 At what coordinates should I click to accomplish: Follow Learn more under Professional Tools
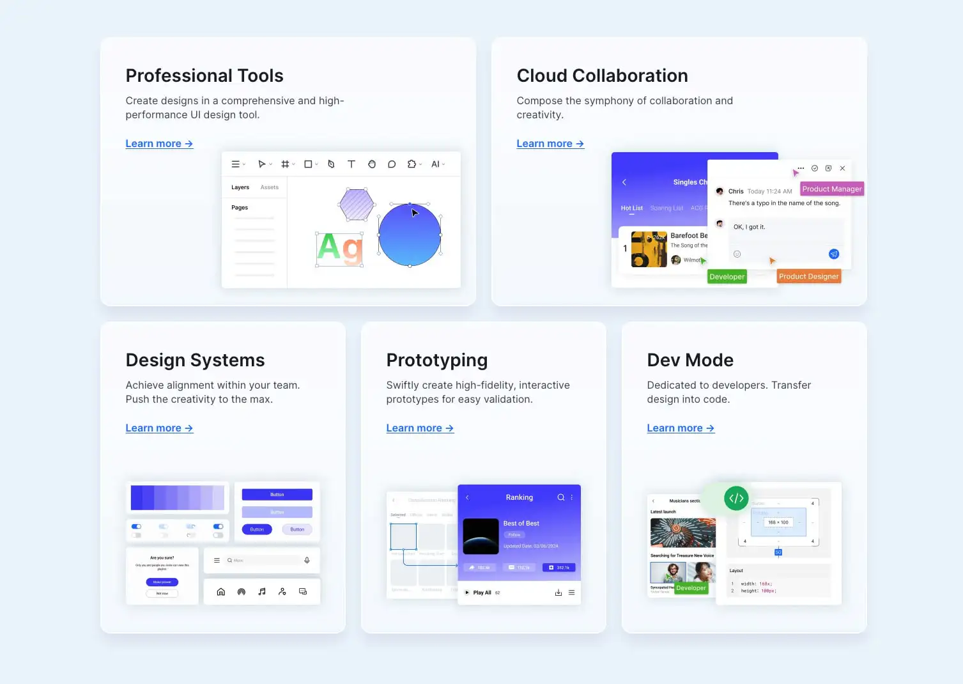pos(159,144)
